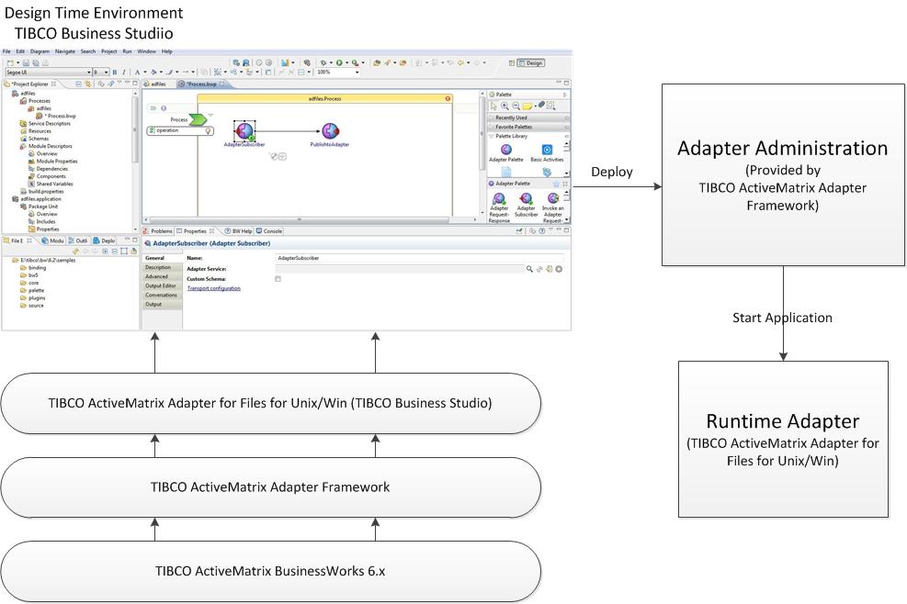Open the Run menu
Image resolution: width=907 pixels, height=604 pixels.
point(127,51)
